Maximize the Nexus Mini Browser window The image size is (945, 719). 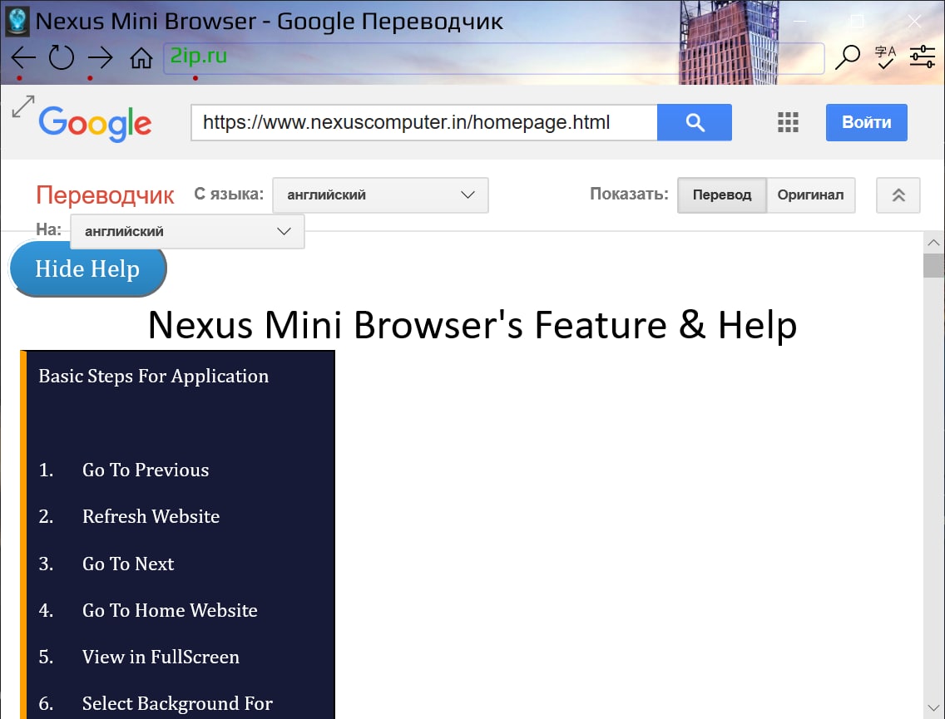pyautogui.click(x=857, y=21)
